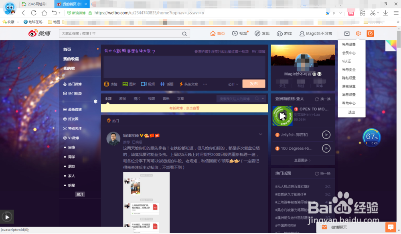Image resolution: width=401 pixels, height=234 pixels.
Task: Expand post options chevron for 短线宗师
Action: click(260, 134)
